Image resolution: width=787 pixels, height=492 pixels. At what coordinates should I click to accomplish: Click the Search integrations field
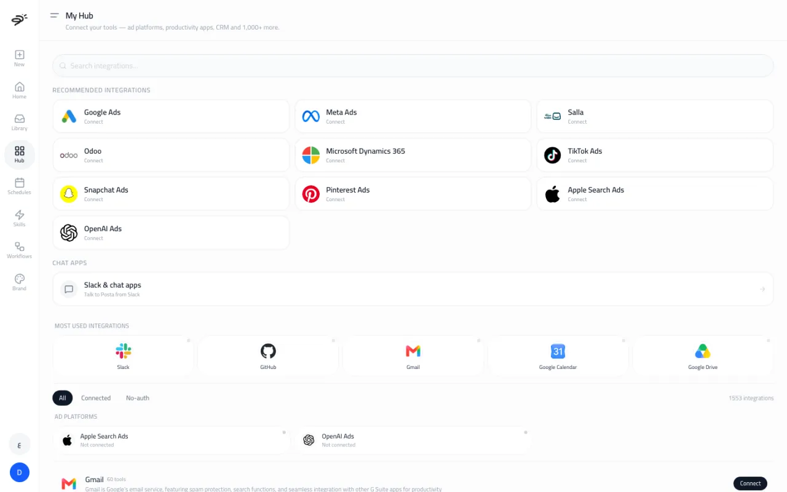point(413,66)
